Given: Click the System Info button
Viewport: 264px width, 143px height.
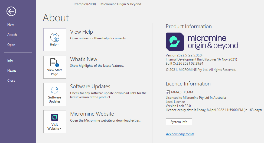Looking at the screenshot, I should click(179, 122).
